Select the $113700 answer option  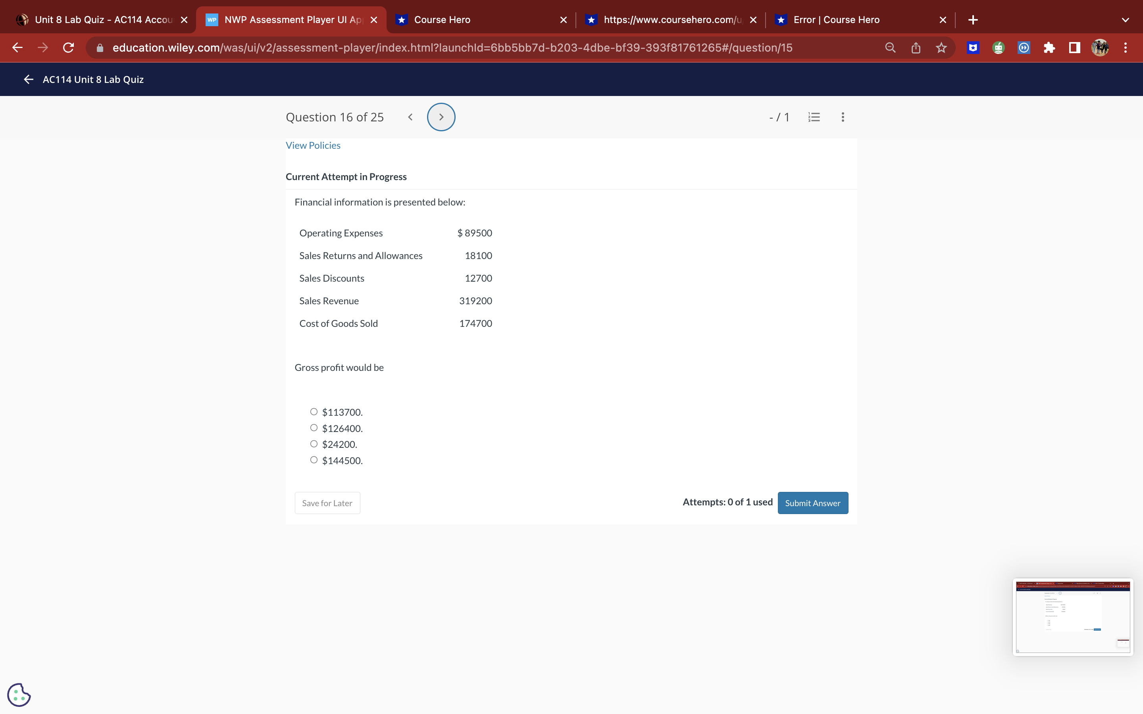click(314, 412)
